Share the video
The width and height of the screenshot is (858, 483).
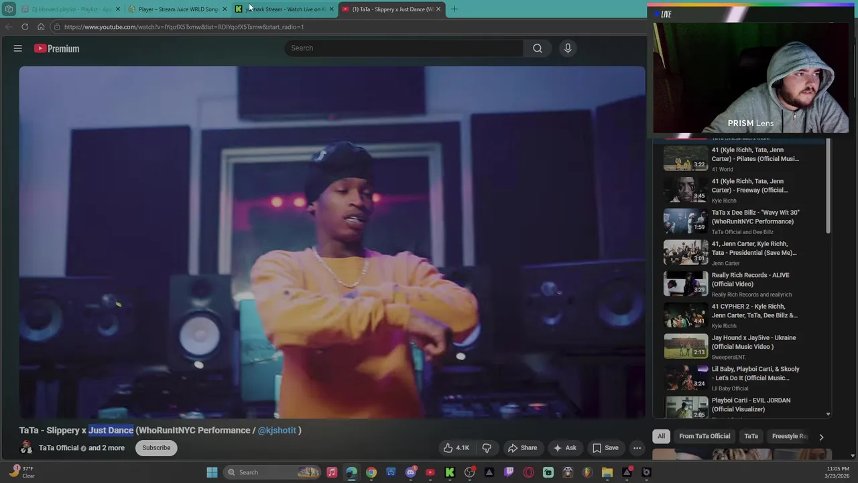point(522,447)
